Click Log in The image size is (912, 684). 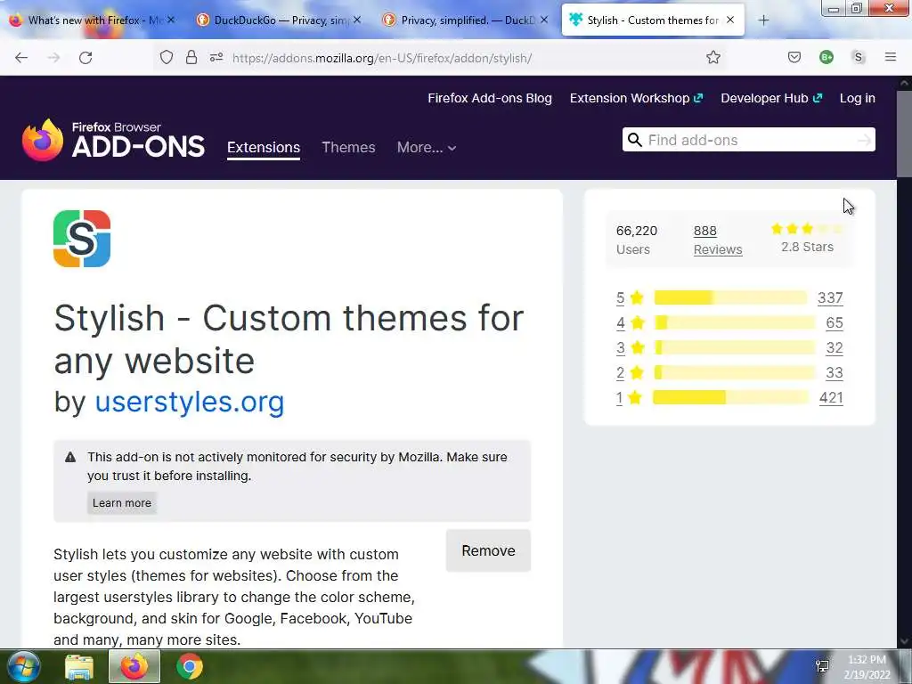point(858,98)
